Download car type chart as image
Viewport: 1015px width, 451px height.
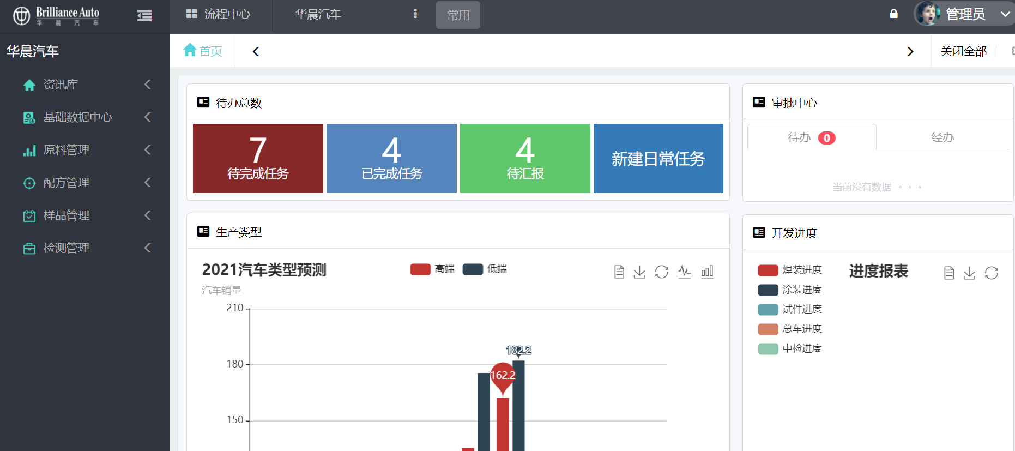point(639,272)
